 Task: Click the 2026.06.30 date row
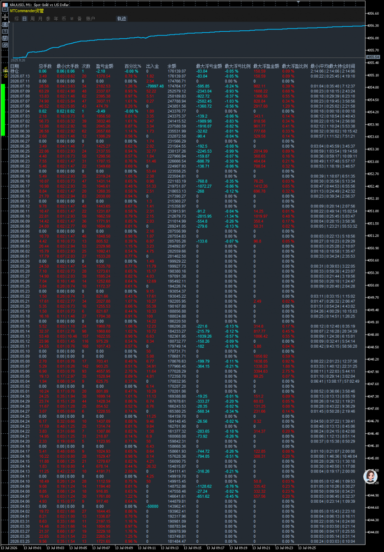[x=20, y=131]
